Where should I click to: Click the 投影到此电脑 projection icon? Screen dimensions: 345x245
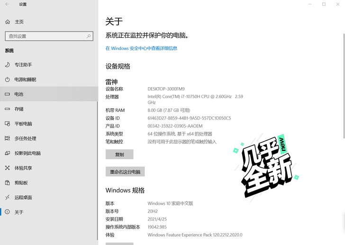click(7, 153)
